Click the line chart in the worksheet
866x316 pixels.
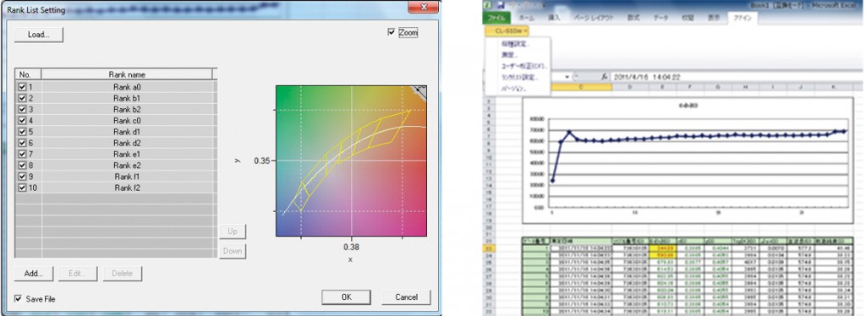pos(688,160)
